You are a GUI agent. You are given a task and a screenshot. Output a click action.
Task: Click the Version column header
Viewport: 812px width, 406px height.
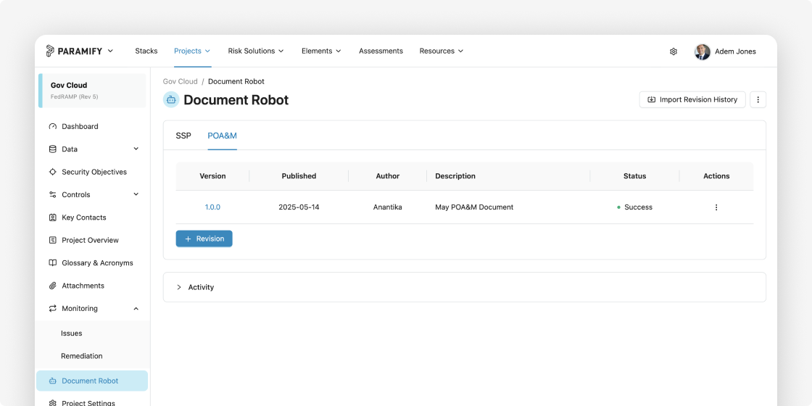[212, 176]
